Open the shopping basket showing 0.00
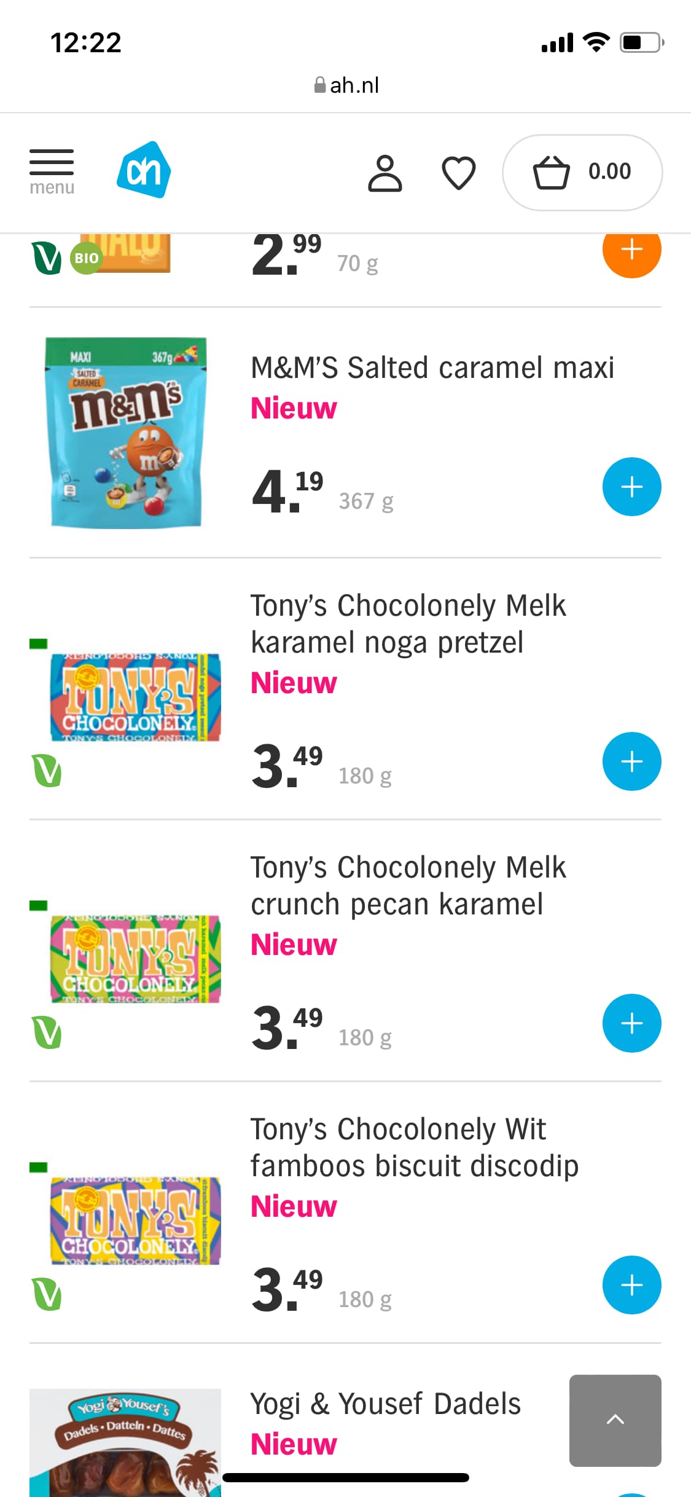 [x=582, y=172]
